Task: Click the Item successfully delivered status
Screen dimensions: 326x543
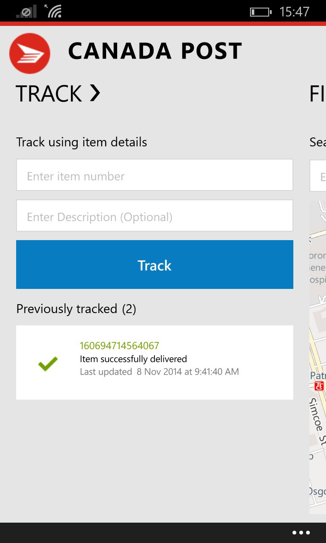Action: [133, 359]
